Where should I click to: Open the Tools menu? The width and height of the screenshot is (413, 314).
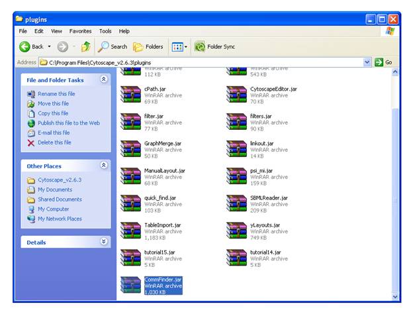click(x=105, y=31)
